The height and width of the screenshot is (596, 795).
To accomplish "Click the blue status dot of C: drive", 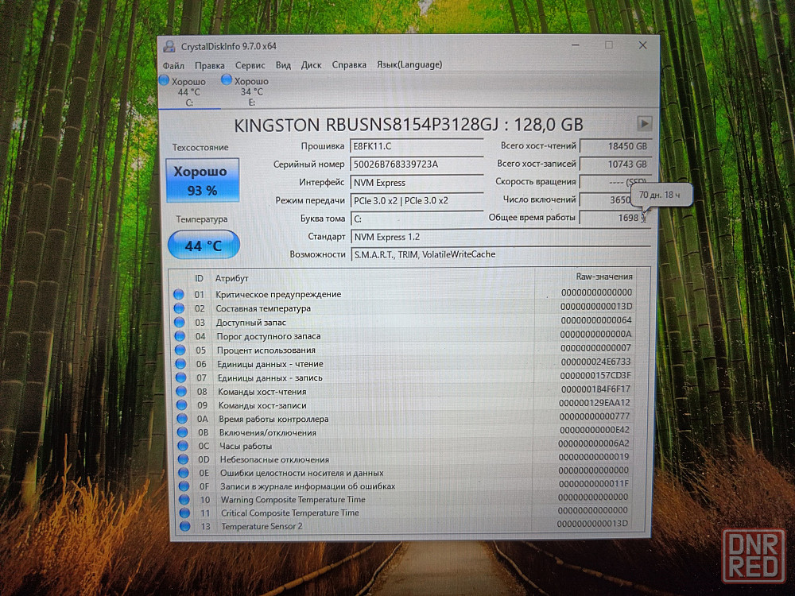I will tap(164, 79).
